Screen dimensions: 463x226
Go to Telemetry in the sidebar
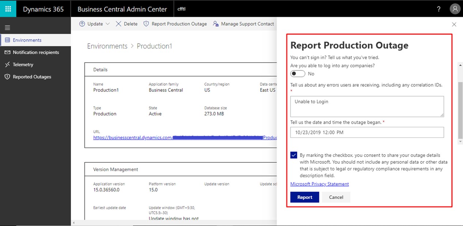coord(23,64)
